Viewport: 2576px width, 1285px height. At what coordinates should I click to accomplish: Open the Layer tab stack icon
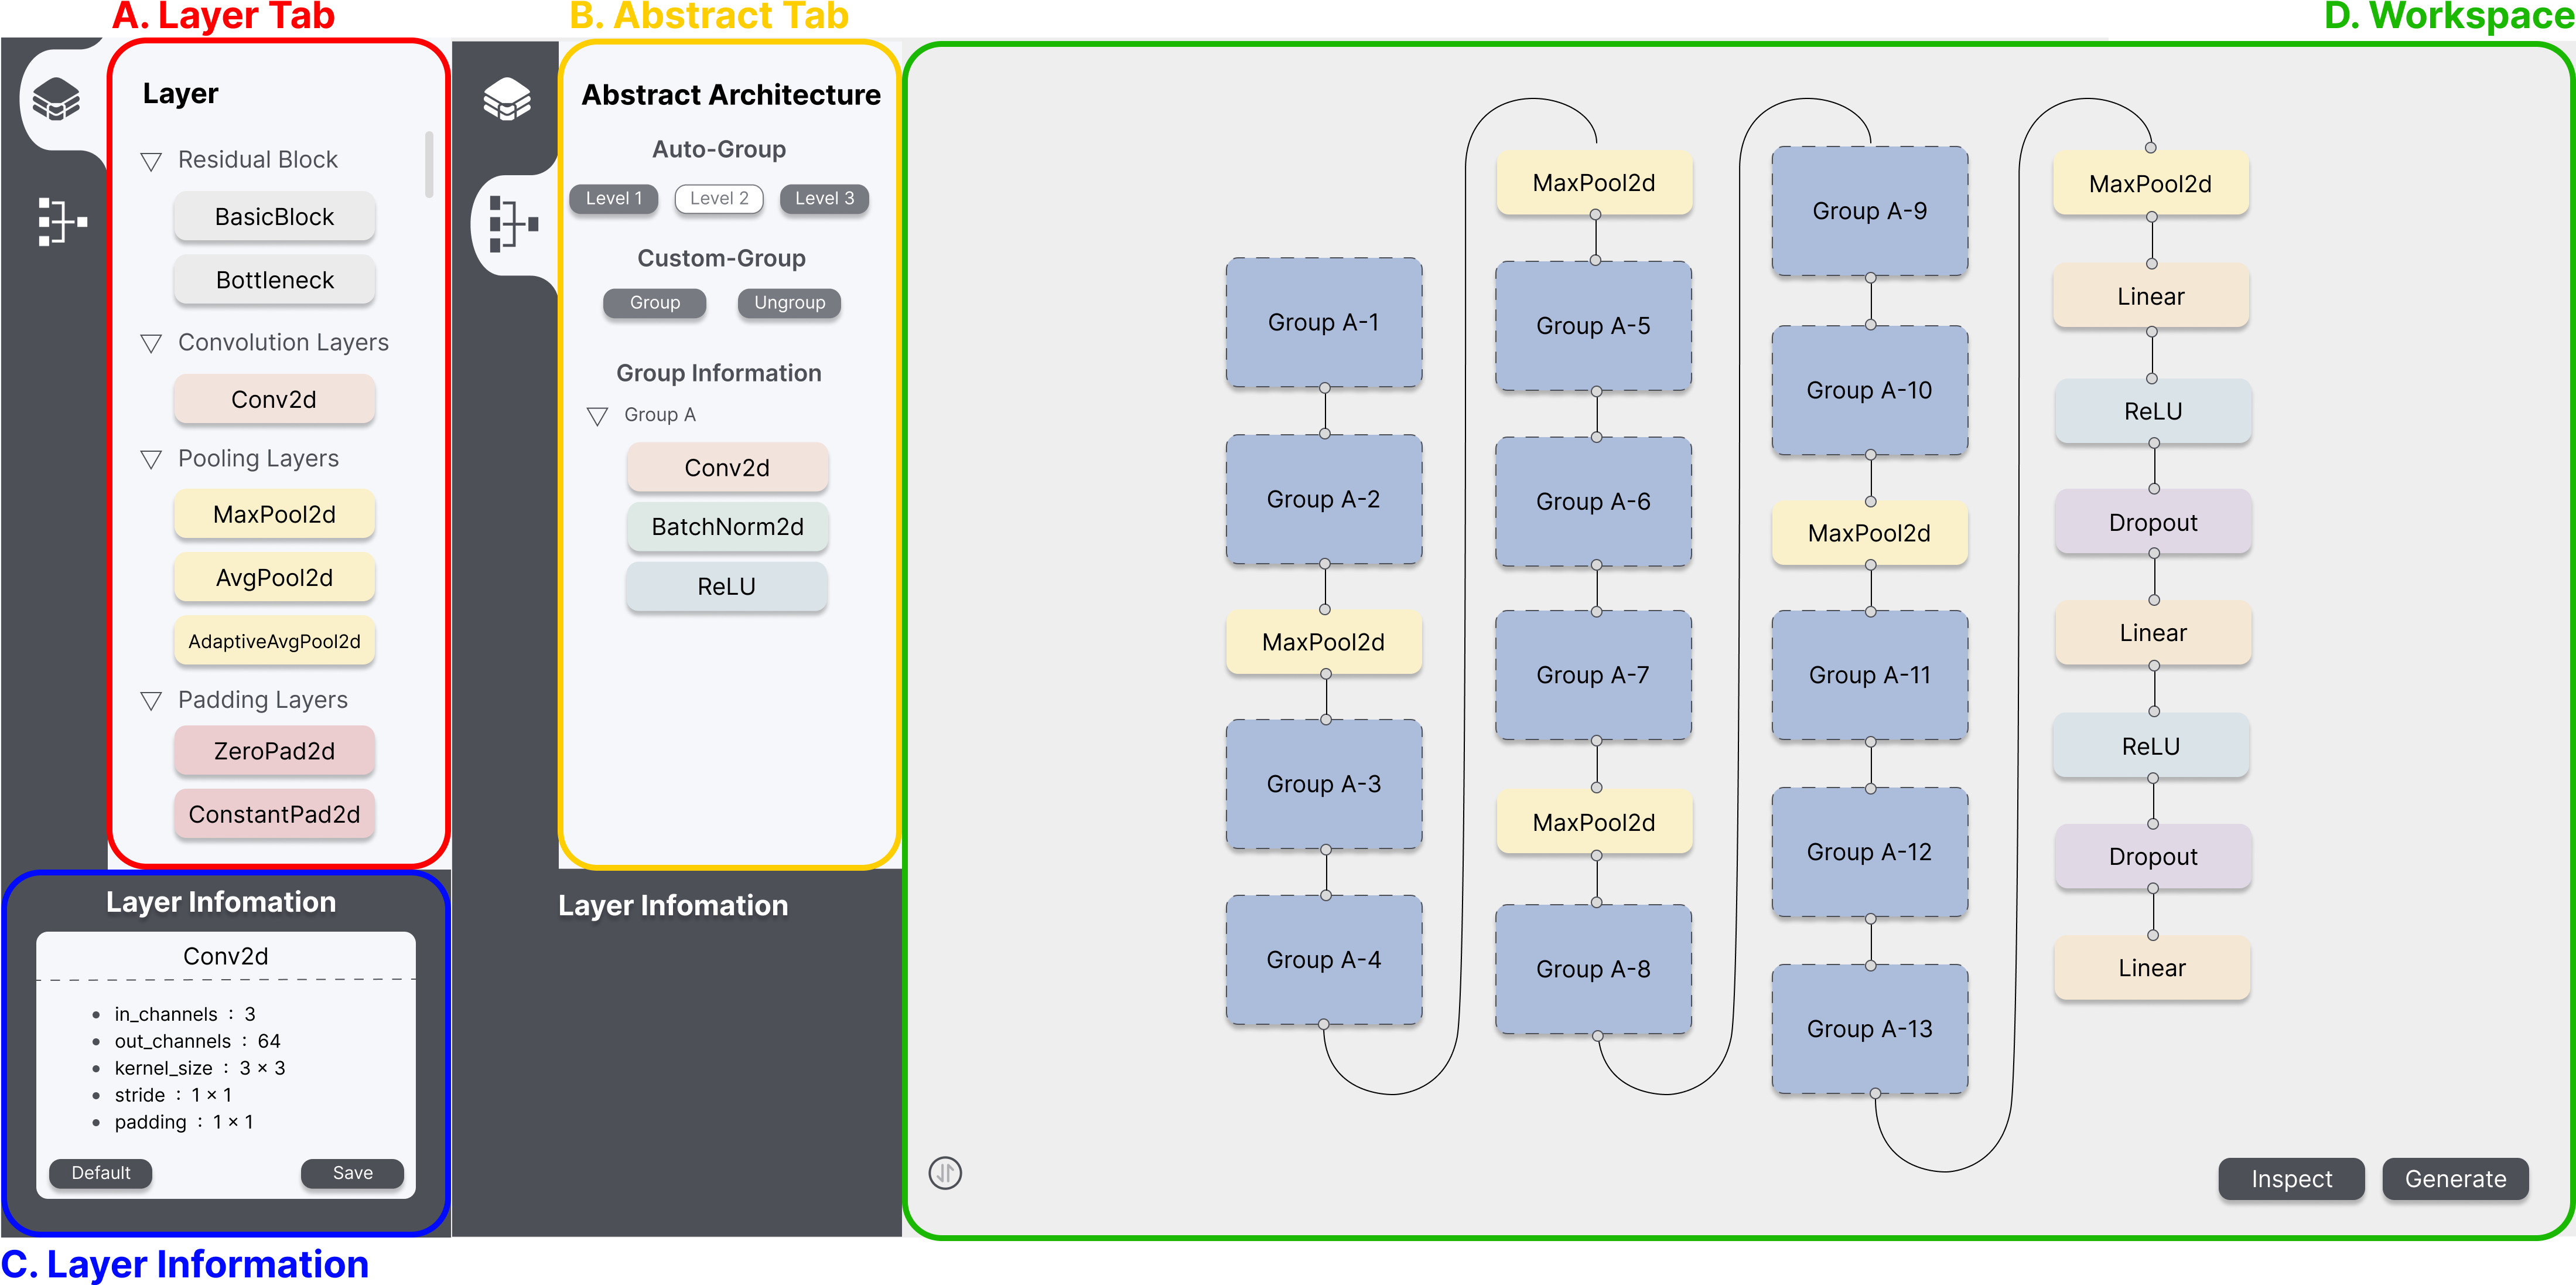pyautogui.click(x=56, y=98)
